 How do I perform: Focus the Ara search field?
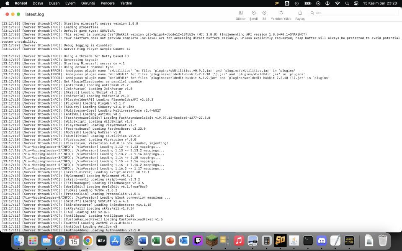[x=353, y=13]
